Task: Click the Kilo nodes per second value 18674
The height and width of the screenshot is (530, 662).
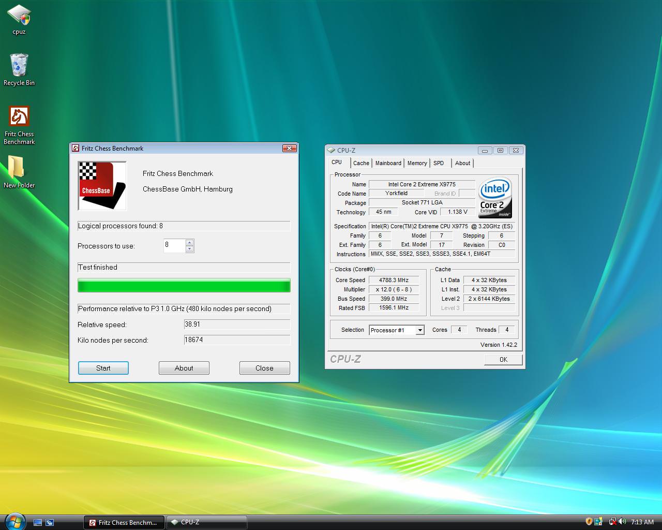Action: (237, 340)
